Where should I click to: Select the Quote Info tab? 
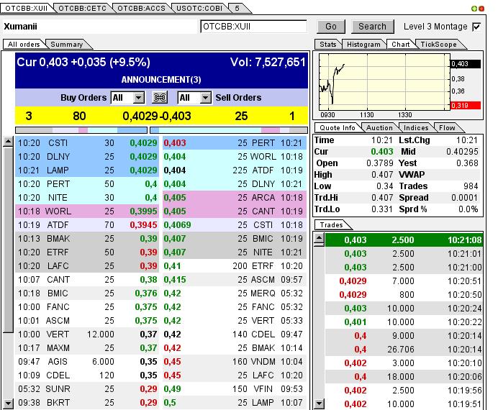pos(338,128)
